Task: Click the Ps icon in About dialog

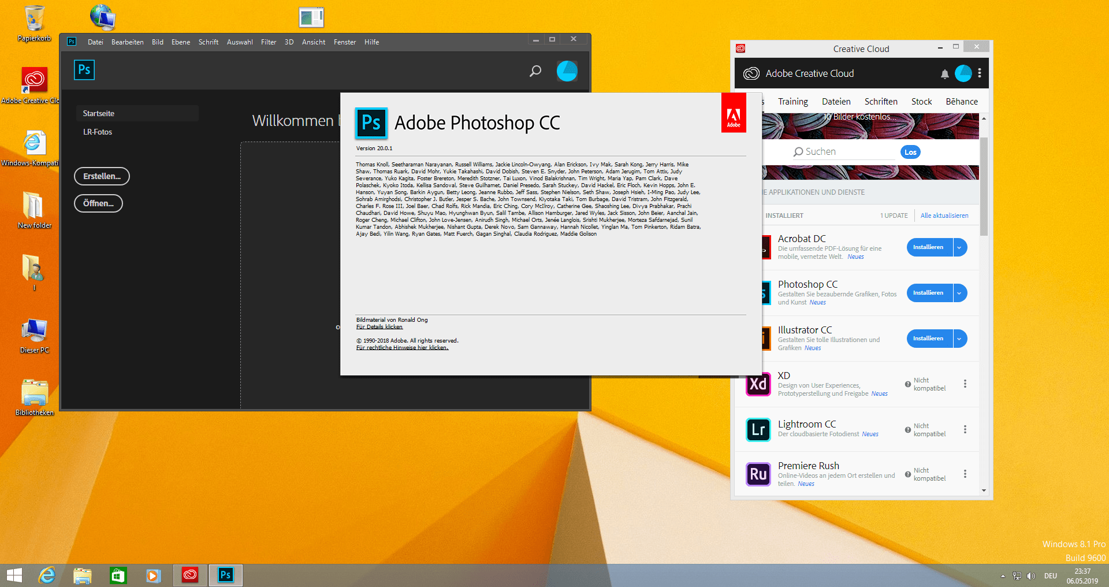Action: point(371,123)
